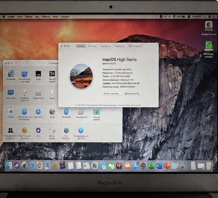Switch to the Поддержка (Support) tab
218x198 pixels.
pyautogui.click(x=120, y=46)
